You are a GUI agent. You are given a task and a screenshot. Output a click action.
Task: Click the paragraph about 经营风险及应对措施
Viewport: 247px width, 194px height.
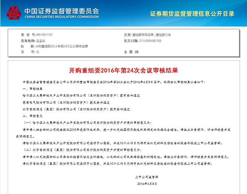point(126,157)
